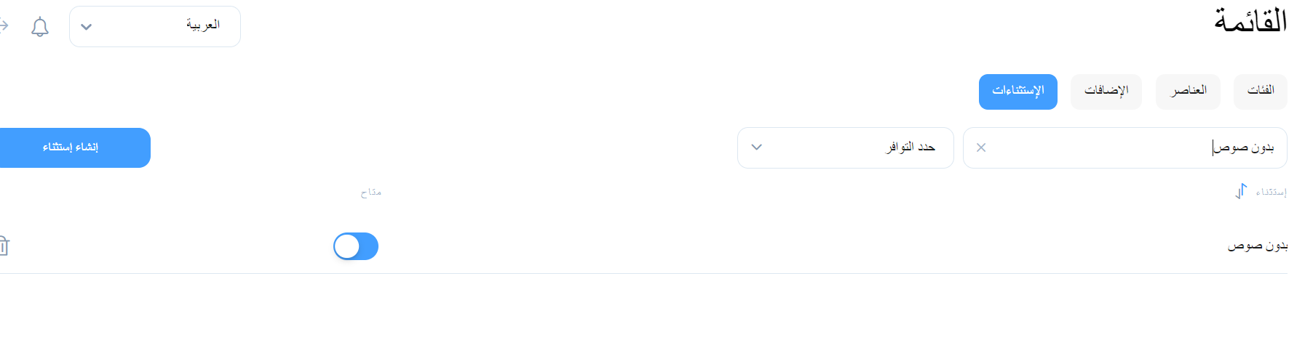Sort the إستثناء column using the arrows icon
Viewport: 1305px width, 340px height.
[x=1241, y=191]
